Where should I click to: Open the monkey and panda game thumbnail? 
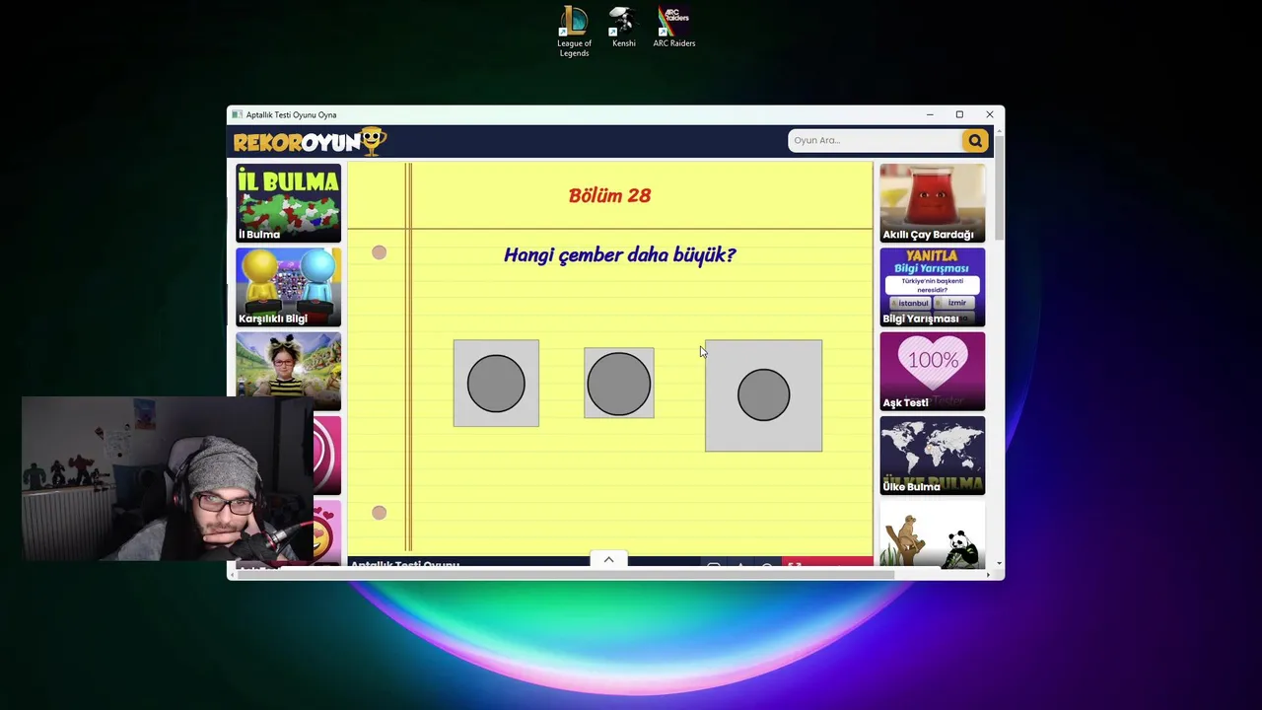click(x=932, y=534)
